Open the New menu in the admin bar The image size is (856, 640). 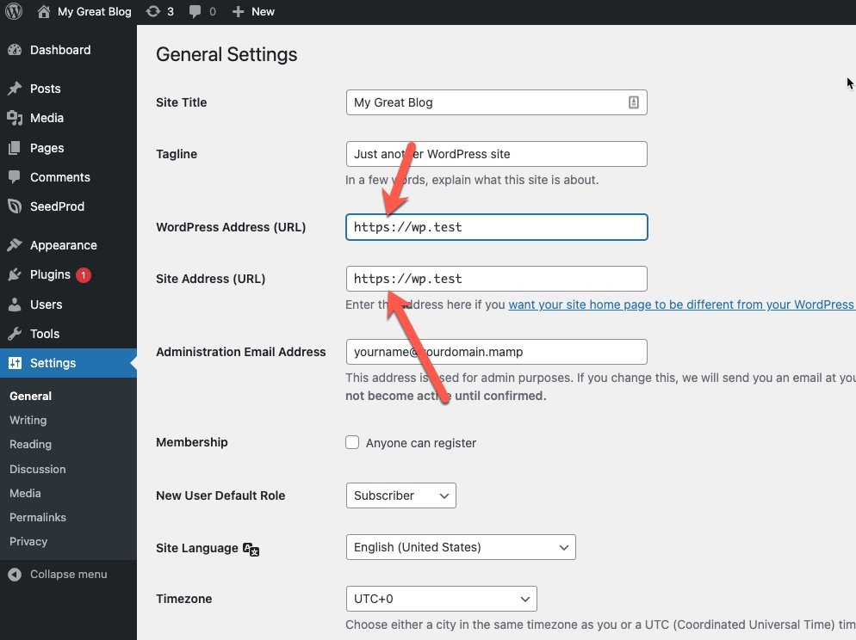pyautogui.click(x=252, y=11)
